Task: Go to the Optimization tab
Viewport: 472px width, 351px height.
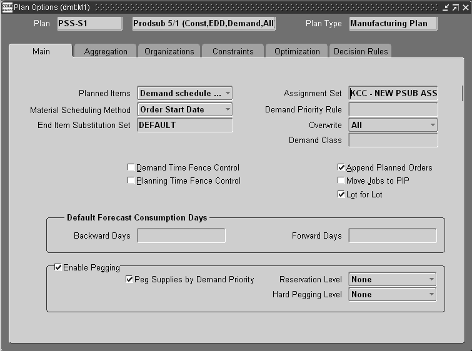Action: click(297, 51)
